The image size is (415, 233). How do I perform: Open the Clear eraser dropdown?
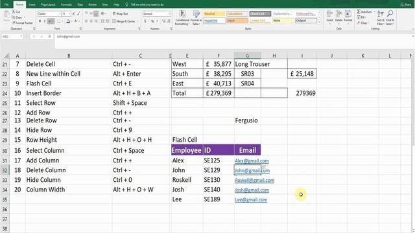tap(362, 23)
